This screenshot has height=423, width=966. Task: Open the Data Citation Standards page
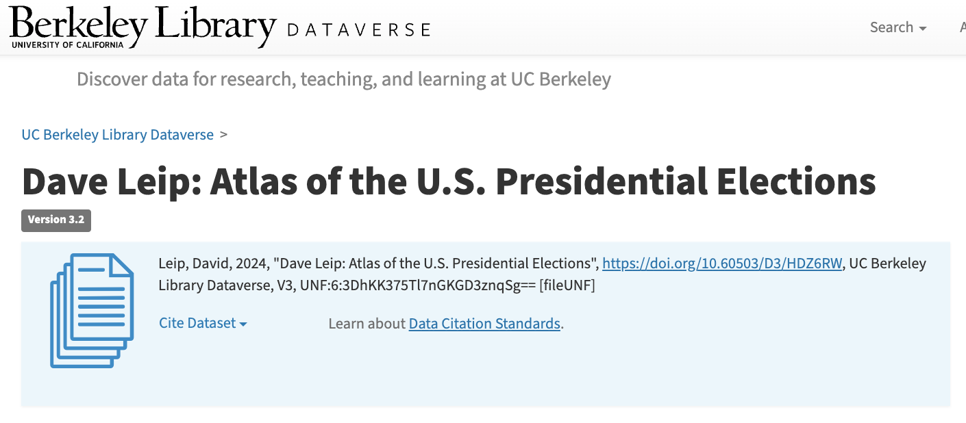484,323
